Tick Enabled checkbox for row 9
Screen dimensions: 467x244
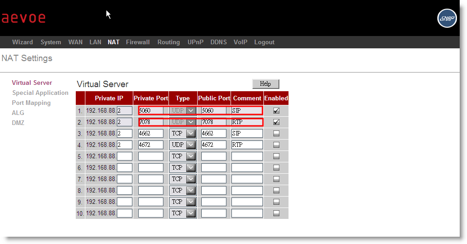point(276,202)
